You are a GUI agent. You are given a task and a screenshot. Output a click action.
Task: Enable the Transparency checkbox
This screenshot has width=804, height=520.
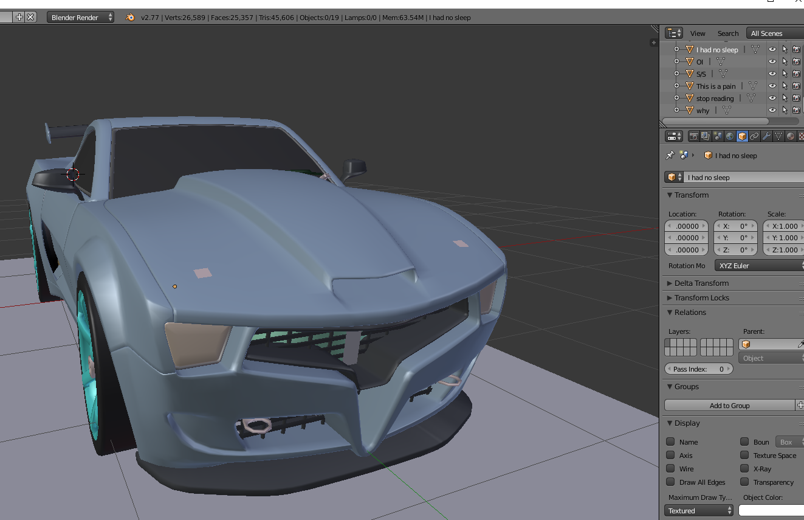coord(744,482)
